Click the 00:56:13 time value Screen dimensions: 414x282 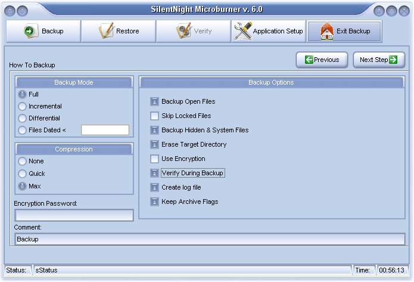pyautogui.click(x=391, y=270)
